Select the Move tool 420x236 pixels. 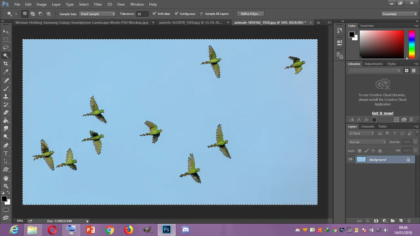point(6,31)
